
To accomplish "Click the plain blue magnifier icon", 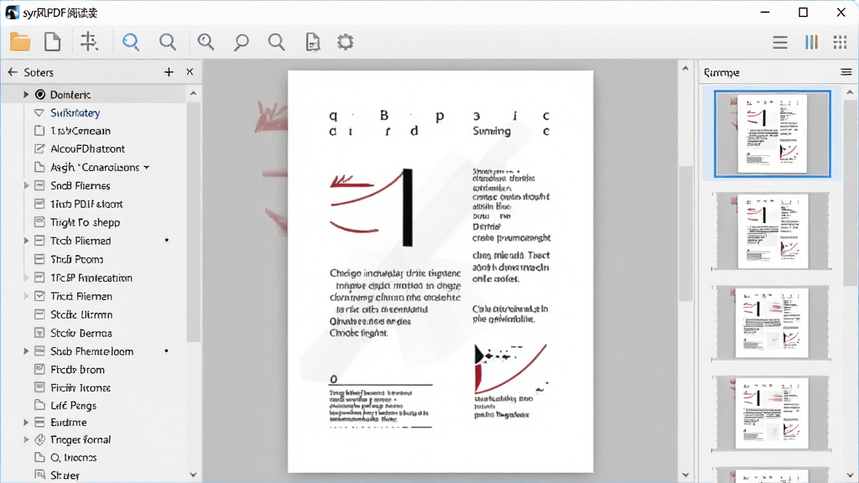I will click(168, 42).
